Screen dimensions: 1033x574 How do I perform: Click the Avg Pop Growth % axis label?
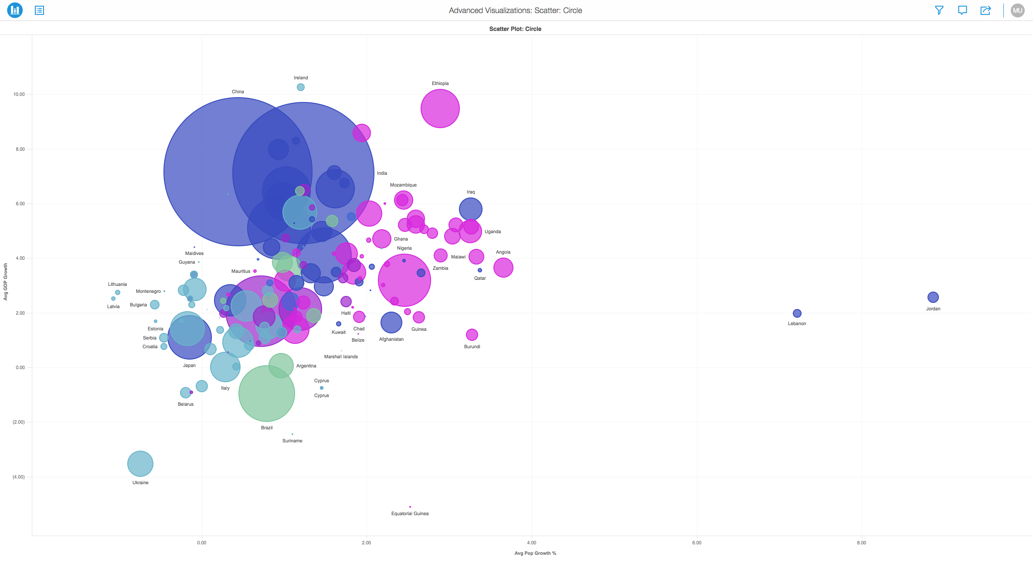click(534, 553)
